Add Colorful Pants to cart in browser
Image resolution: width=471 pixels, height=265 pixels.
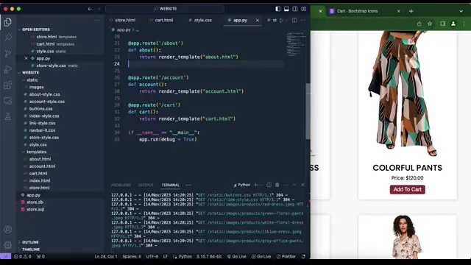[407, 190]
